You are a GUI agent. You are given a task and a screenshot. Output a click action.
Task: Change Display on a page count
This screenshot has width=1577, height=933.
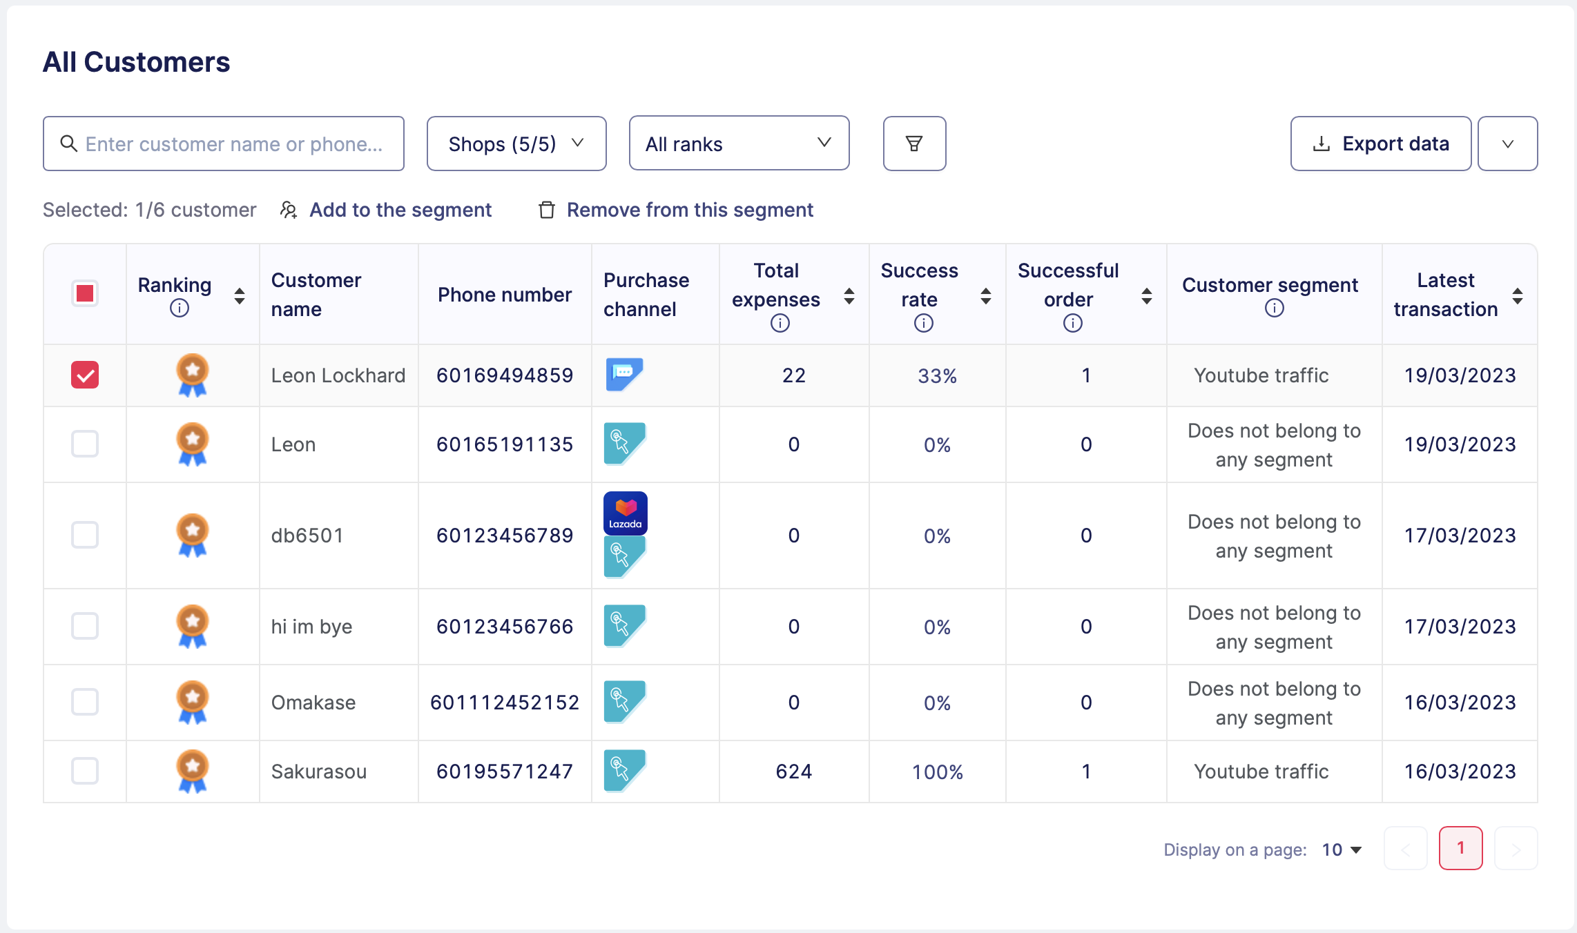[1342, 849]
